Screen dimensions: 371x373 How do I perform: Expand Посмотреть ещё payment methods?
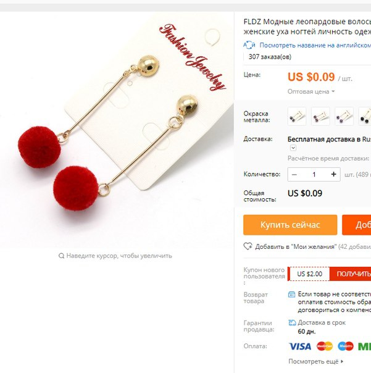(316, 362)
